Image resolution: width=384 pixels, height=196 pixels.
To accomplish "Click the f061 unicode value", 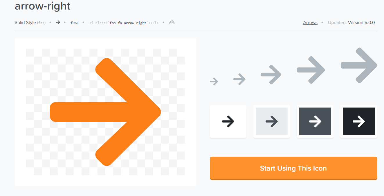I will point(75,23).
